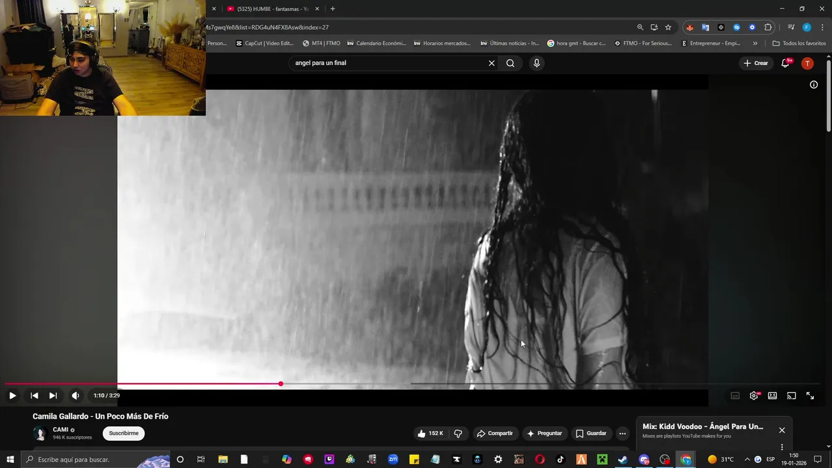Enter fullscreen mode on the player
The width and height of the screenshot is (832, 468).
pyautogui.click(x=810, y=395)
